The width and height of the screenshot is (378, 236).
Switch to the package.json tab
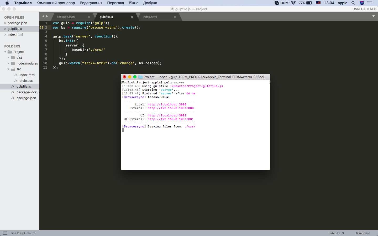[66, 17]
